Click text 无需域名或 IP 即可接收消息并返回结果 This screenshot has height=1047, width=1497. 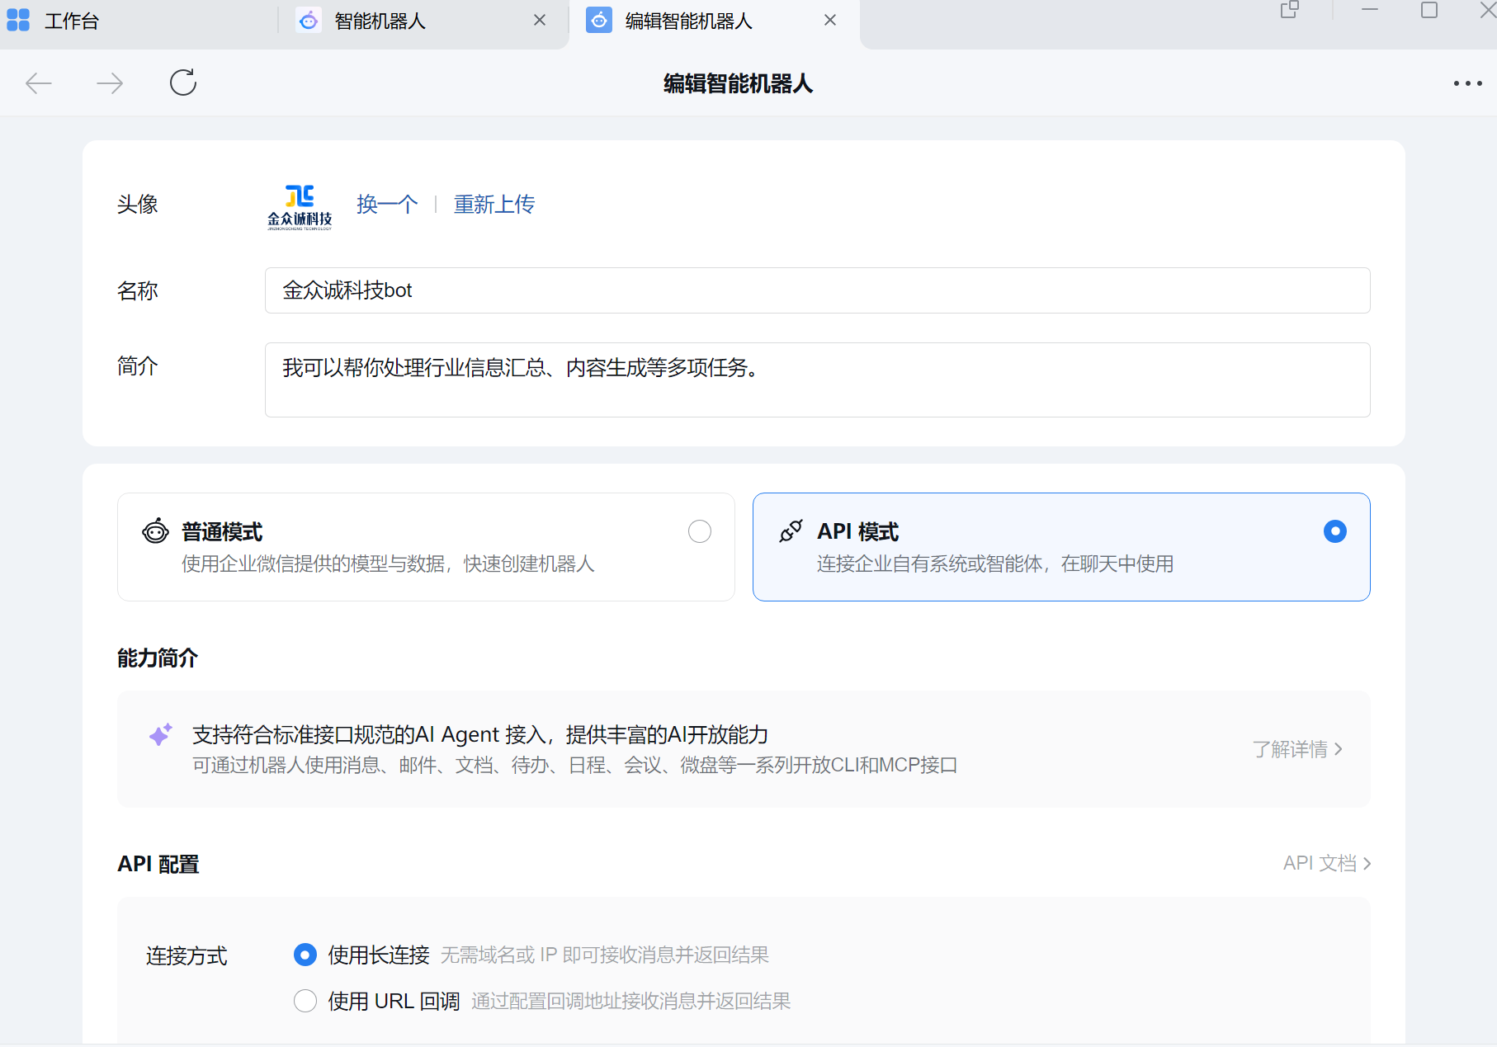(605, 955)
